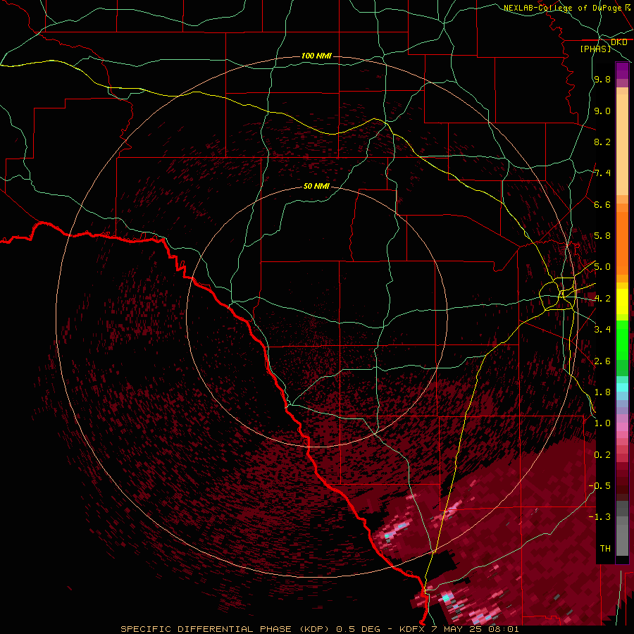Click the 9.0 value on color scale

pos(602,111)
